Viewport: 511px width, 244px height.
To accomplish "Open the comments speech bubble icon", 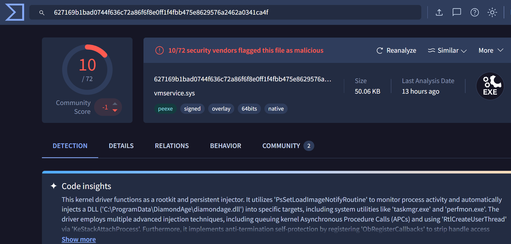I will click(456, 12).
